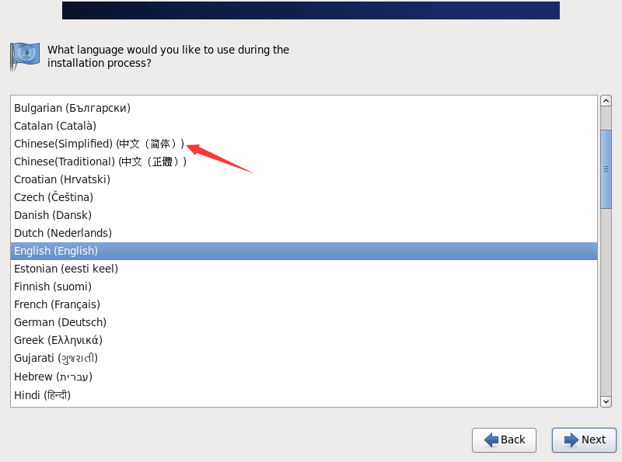Pick Dutch (Nederlands) from list
The width and height of the screenshot is (622, 462).
coord(304,233)
